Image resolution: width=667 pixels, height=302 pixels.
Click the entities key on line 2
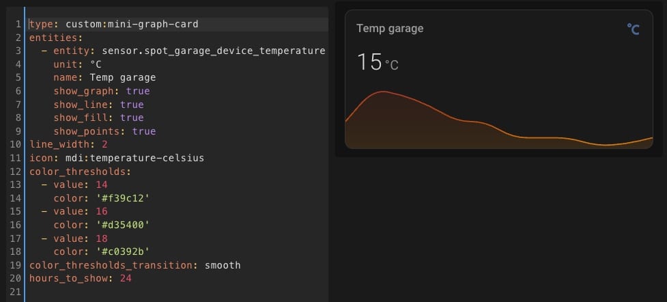[x=53, y=38]
